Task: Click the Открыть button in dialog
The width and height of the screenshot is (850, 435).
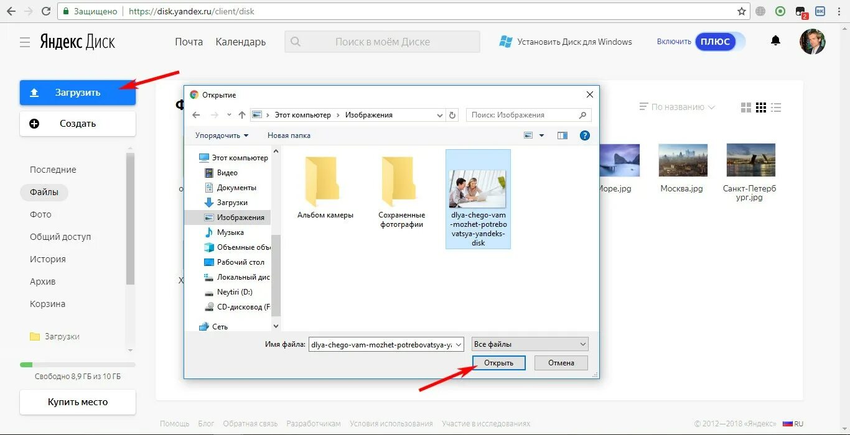Action: coord(498,363)
